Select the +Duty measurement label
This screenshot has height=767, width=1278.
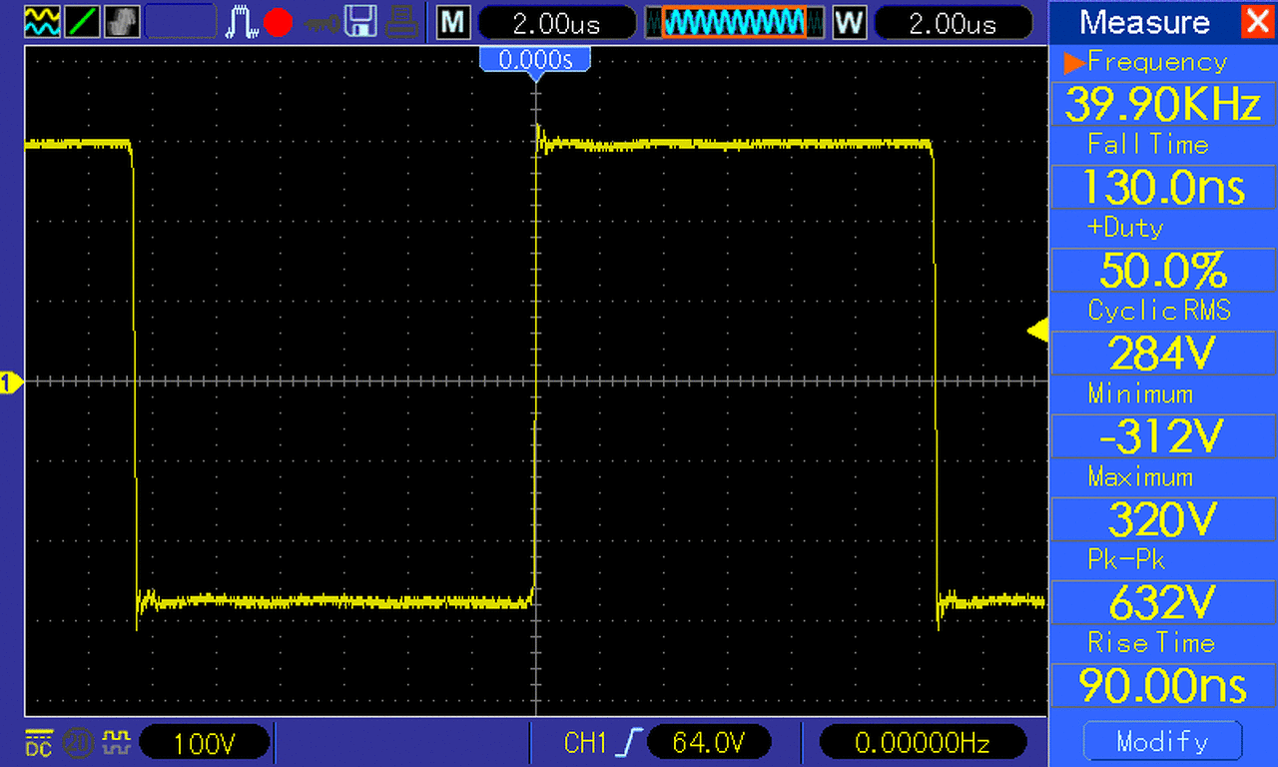[1125, 228]
